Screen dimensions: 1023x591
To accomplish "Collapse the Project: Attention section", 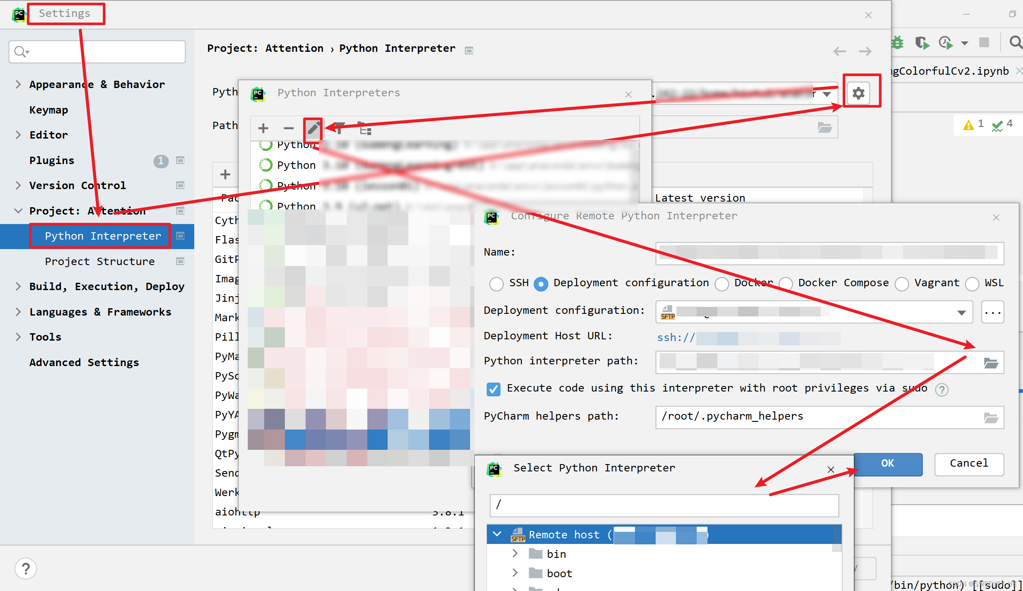I will (18, 211).
